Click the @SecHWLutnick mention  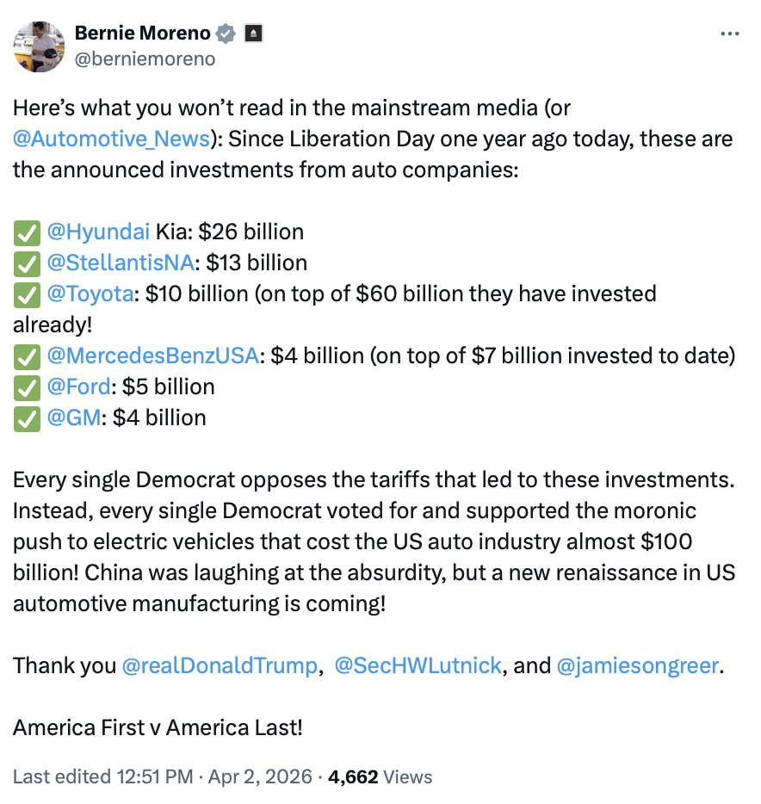pyautogui.click(x=418, y=665)
